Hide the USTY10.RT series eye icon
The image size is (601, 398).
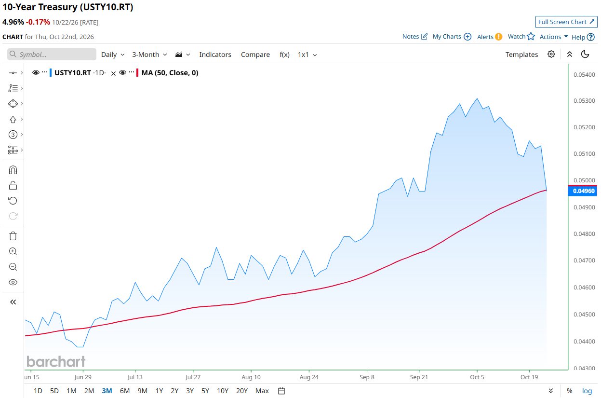tap(35, 73)
